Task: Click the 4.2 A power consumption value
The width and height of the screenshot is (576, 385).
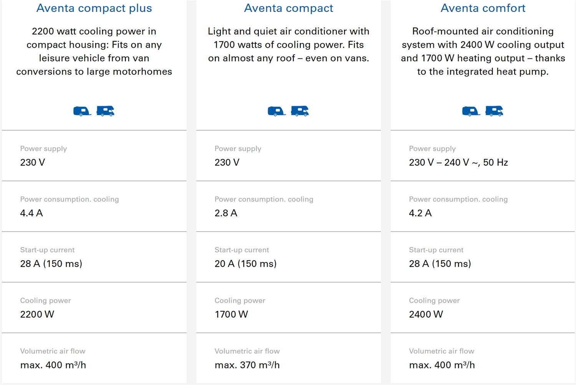Action: click(420, 213)
